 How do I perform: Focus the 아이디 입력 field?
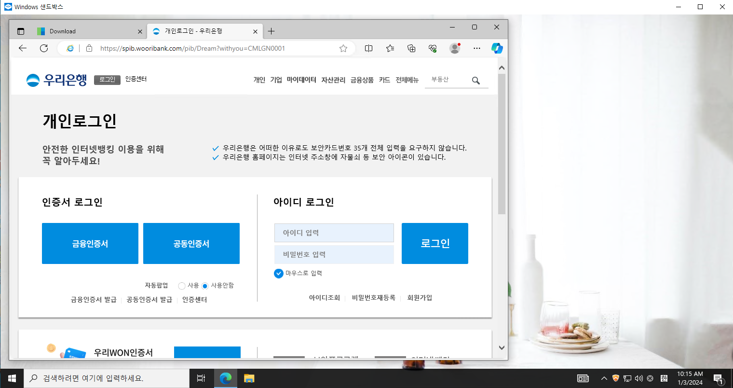pyautogui.click(x=334, y=233)
